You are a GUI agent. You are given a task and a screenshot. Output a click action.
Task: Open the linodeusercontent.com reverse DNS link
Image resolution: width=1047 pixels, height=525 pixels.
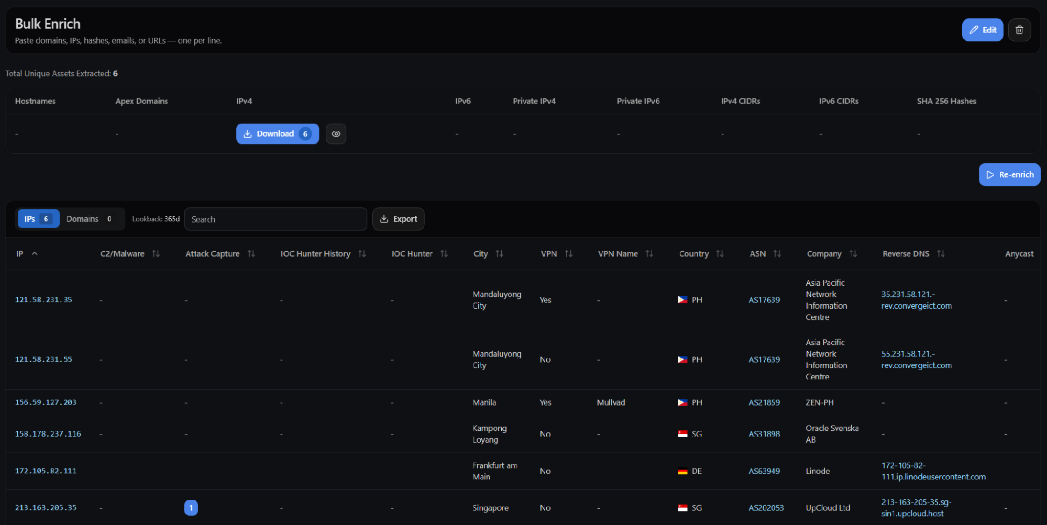933,471
